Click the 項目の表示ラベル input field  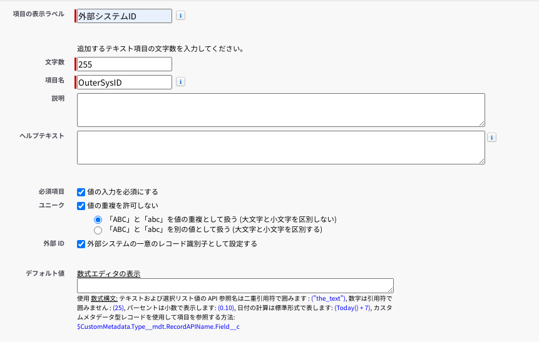tap(125, 16)
